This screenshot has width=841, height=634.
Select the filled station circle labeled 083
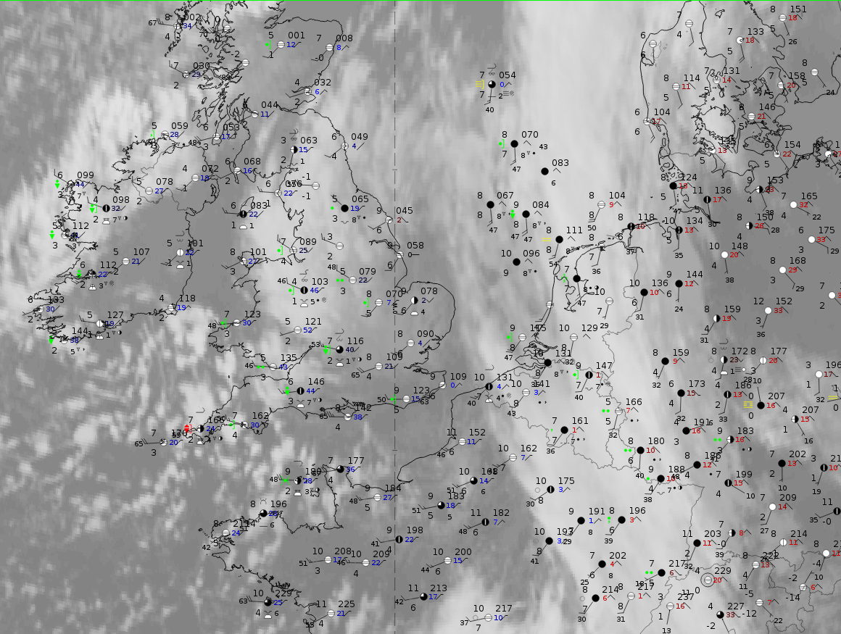tap(544, 172)
